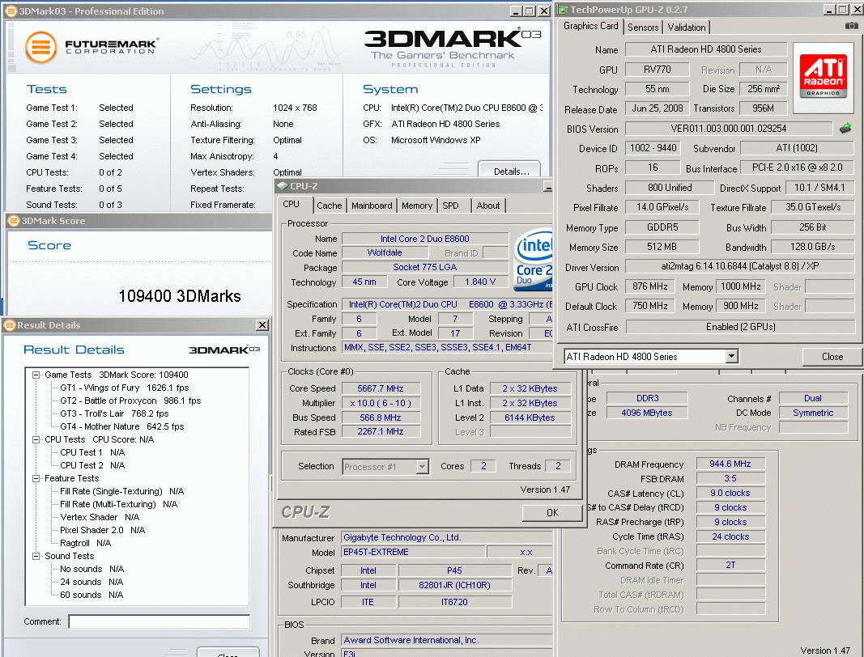
Task: Click the Wolfdale code name field
Action: [x=385, y=252]
